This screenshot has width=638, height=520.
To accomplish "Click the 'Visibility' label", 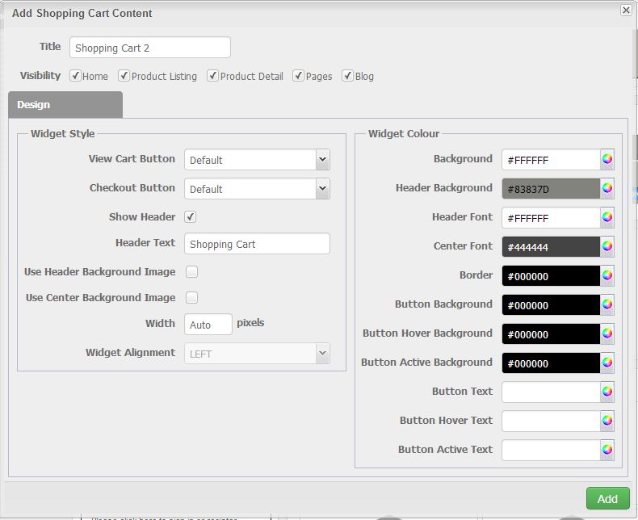I will (40, 76).
